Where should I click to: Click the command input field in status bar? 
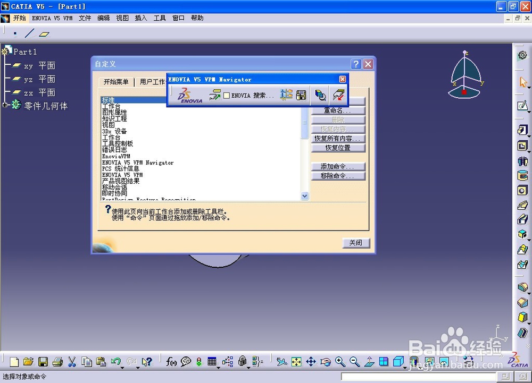point(418,377)
